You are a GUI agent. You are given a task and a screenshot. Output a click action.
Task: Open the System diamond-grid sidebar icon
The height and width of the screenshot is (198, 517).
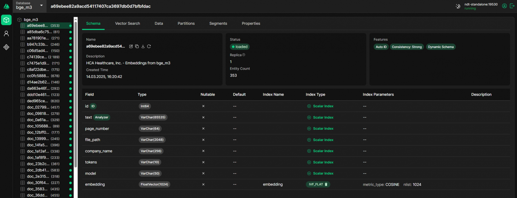(x=6, y=47)
